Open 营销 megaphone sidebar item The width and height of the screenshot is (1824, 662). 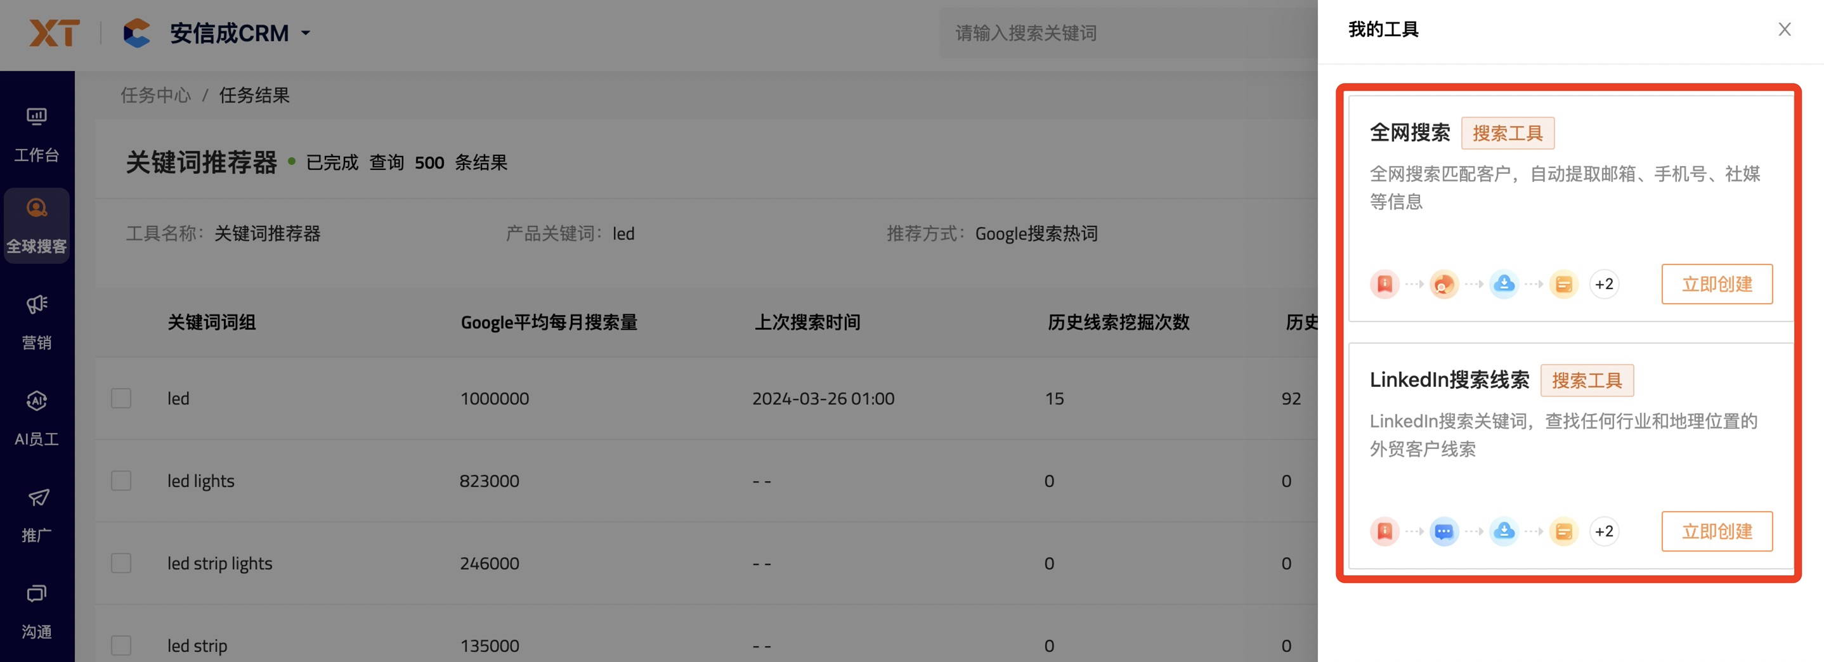[37, 322]
